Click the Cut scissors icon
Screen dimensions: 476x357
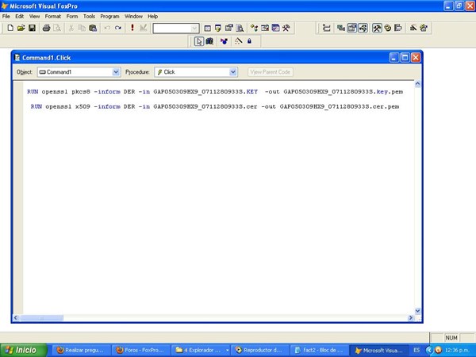71,28
